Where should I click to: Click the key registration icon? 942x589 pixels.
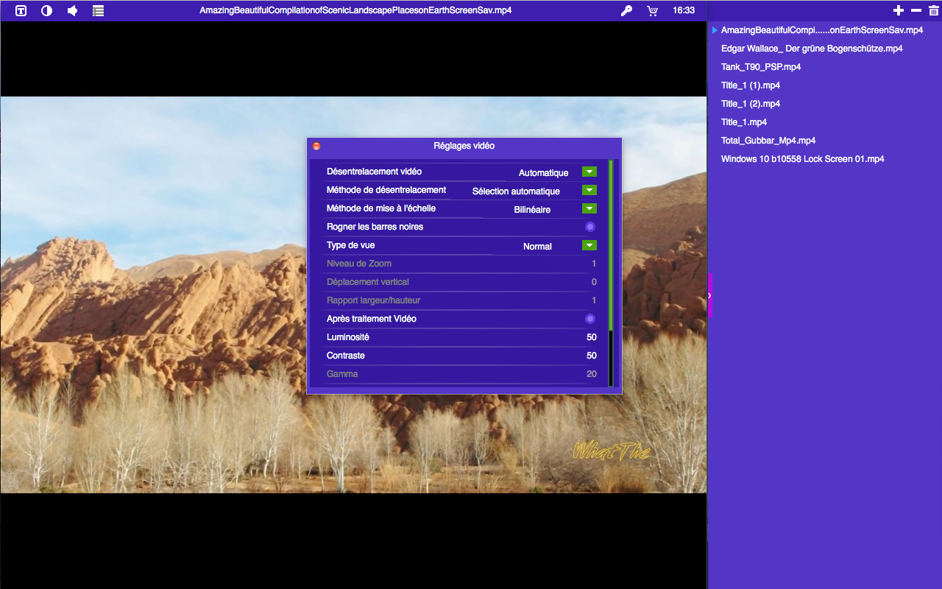pyautogui.click(x=626, y=11)
